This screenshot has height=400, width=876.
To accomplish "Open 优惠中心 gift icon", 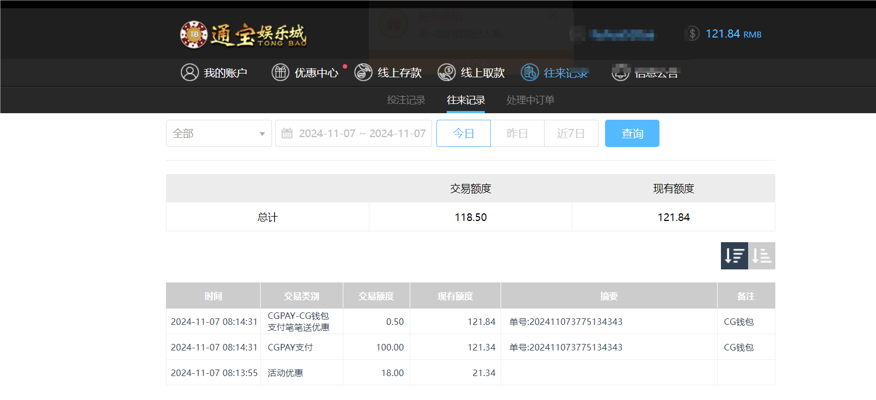I will [280, 72].
